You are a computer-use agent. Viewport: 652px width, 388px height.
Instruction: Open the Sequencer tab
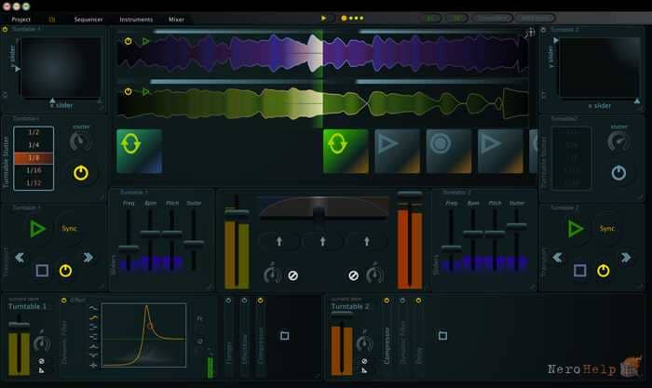[88, 20]
